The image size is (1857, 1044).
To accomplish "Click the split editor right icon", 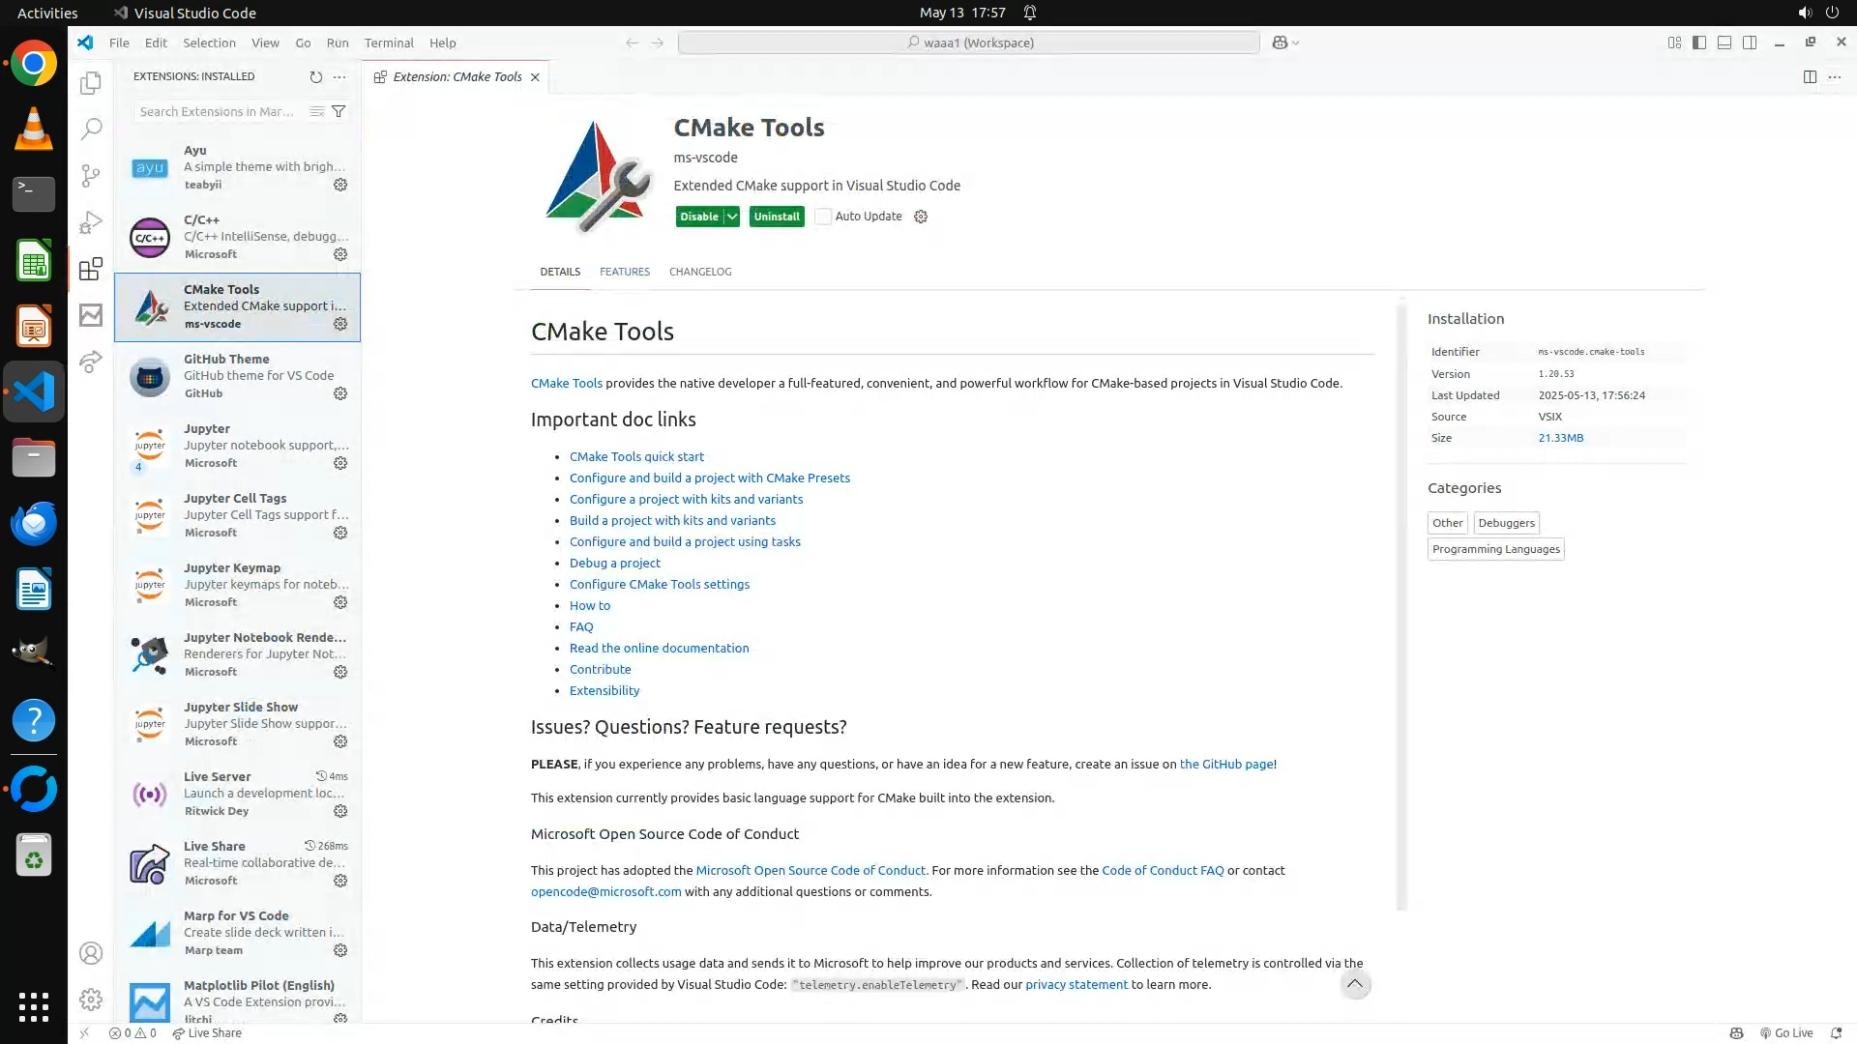I will 1810,76.
